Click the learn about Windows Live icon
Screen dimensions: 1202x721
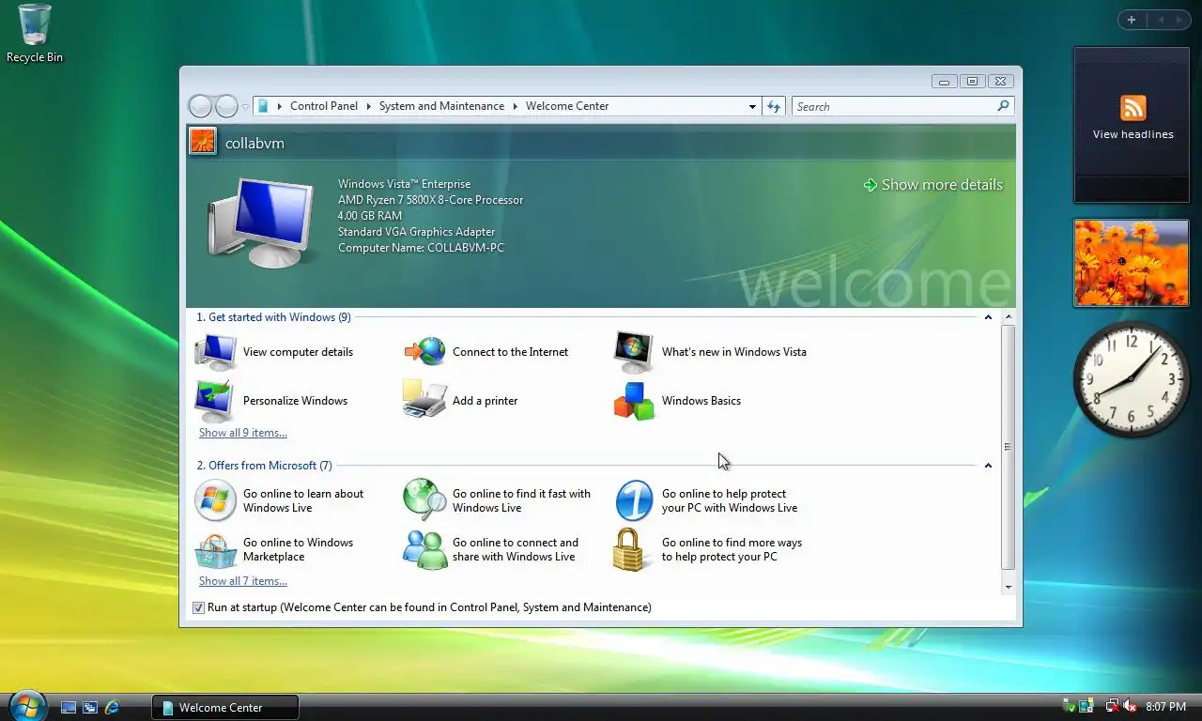(215, 500)
